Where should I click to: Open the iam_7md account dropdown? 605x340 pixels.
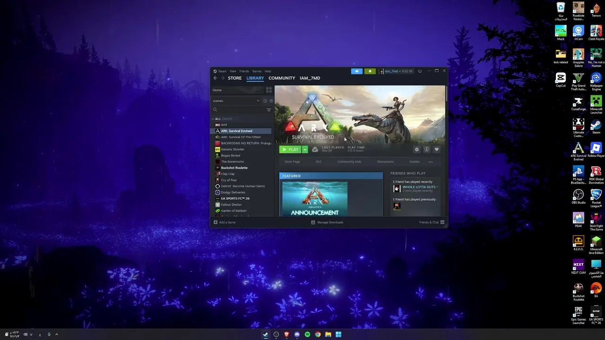tap(396, 71)
